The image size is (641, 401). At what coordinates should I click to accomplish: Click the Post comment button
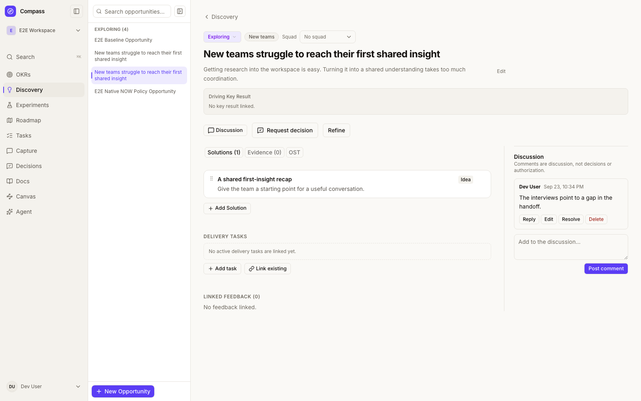(606, 269)
